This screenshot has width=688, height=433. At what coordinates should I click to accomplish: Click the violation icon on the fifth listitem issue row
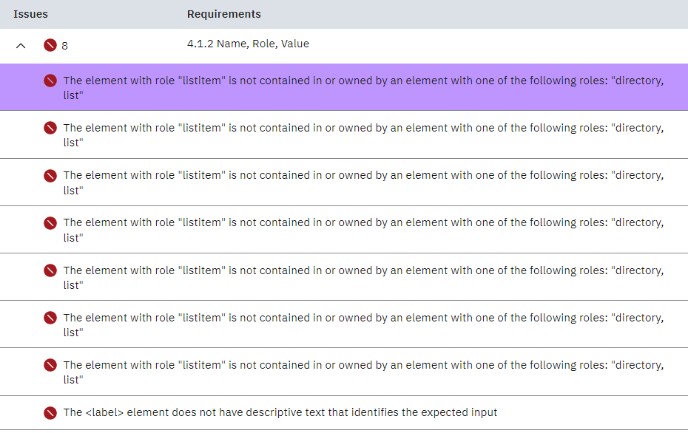[50, 270]
